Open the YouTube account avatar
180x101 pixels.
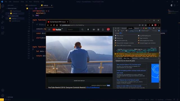pos(108,29)
